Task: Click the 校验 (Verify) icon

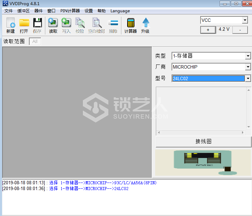Action: click(80, 25)
